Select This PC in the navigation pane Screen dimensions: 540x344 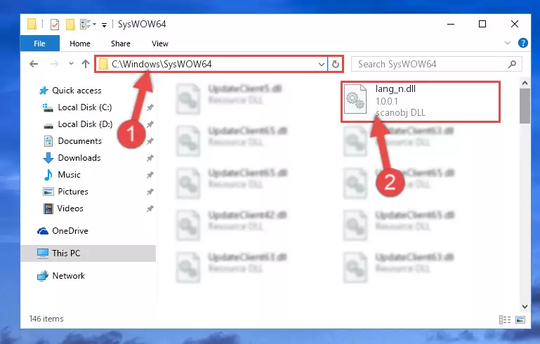[x=88, y=253]
